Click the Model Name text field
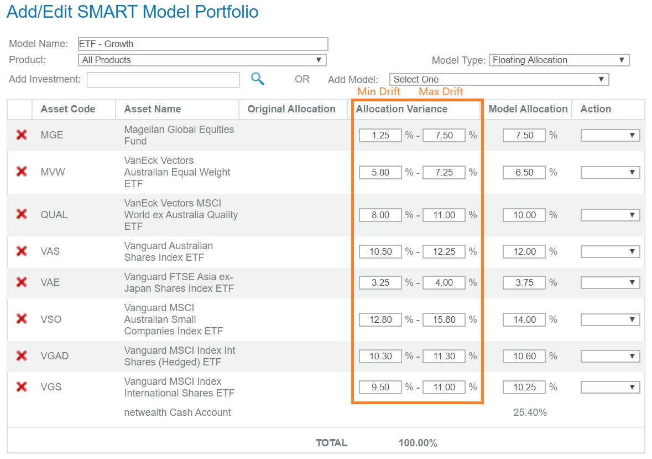This screenshot has height=459, width=652. point(202,44)
